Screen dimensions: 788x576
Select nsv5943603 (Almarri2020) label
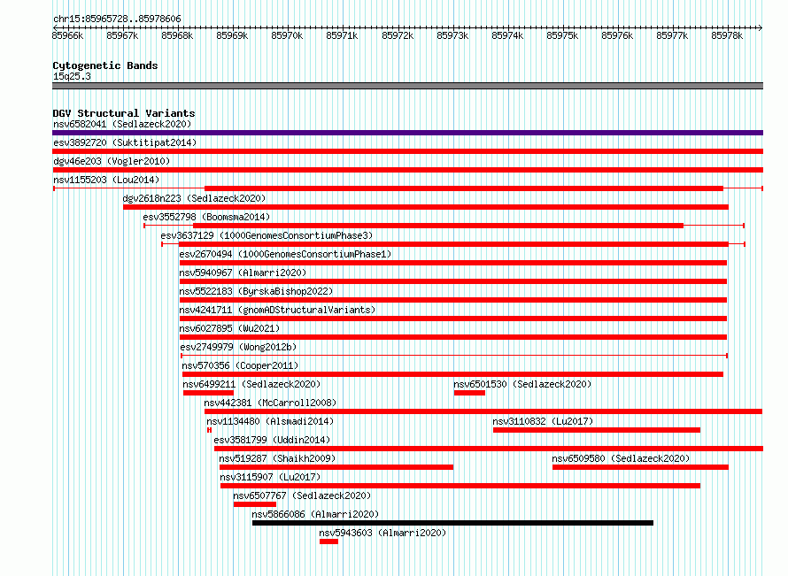click(382, 533)
